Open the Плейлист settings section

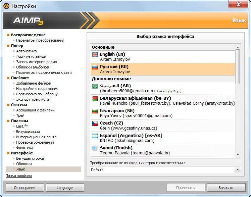[x=20, y=78]
